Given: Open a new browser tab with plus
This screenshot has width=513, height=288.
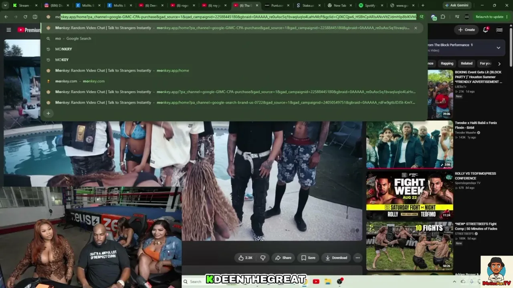Looking at the screenshot, I should [x=423, y=6].
